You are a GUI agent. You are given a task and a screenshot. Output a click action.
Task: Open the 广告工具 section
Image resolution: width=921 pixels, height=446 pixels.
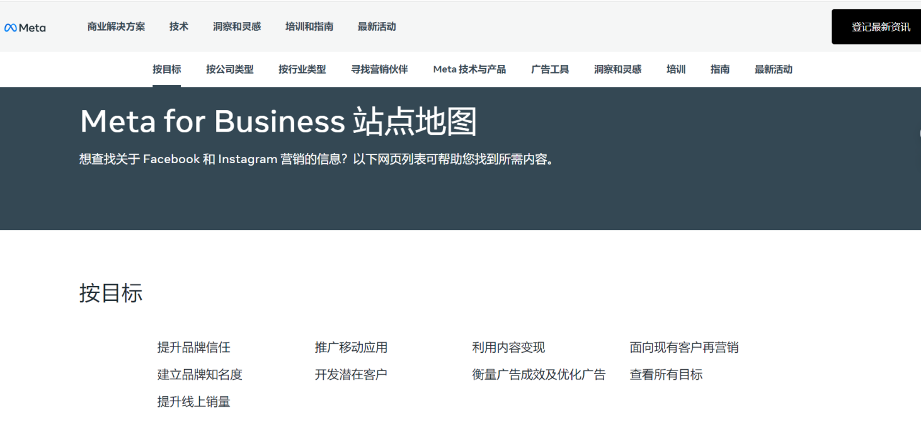[549, 69]
